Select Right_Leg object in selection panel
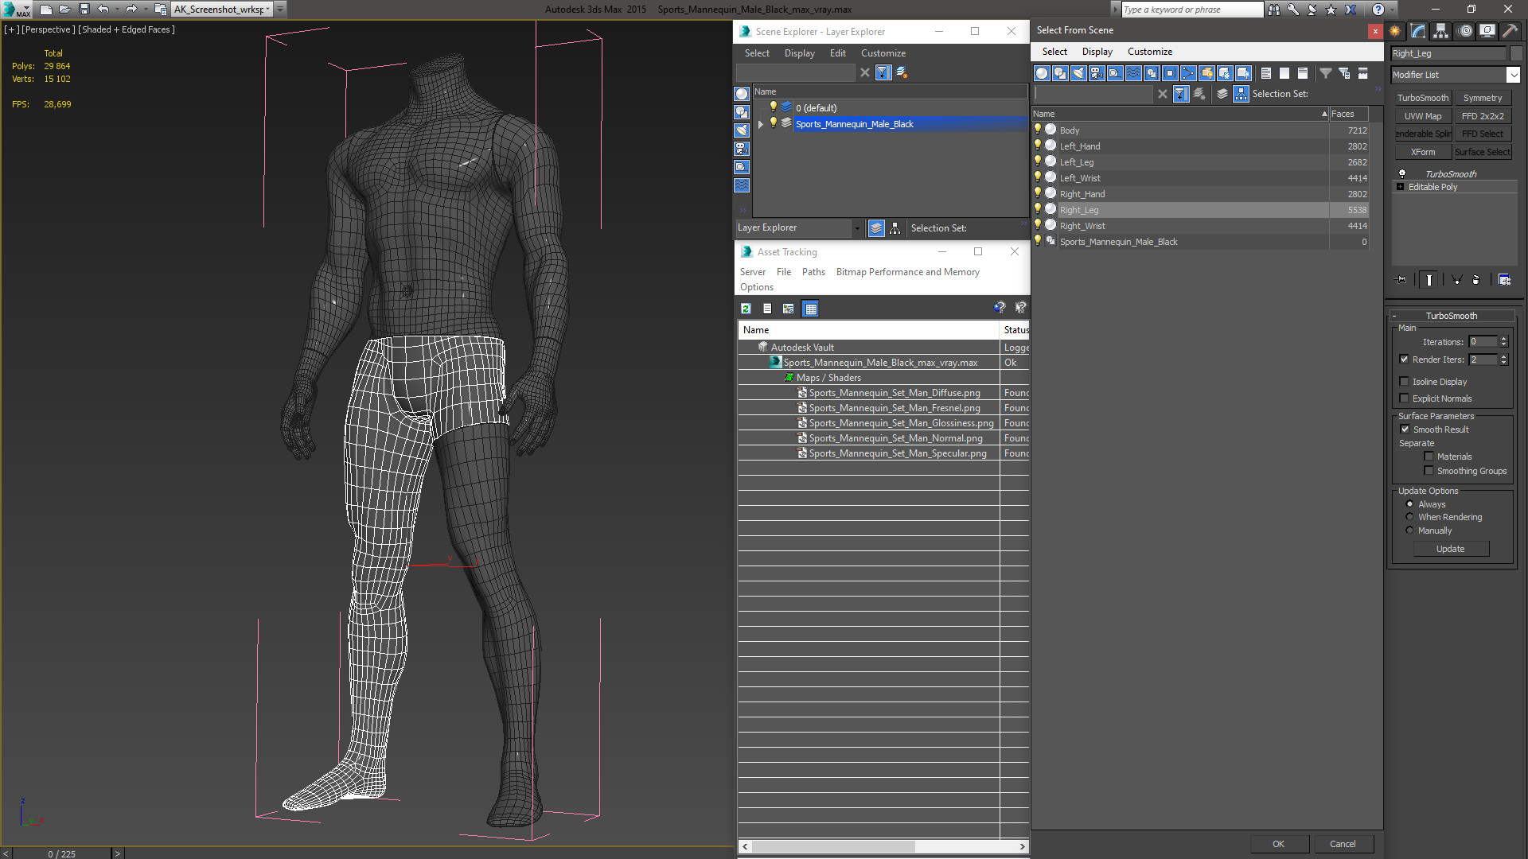This screenshot has width=1528, height=859. click(x=1079, y=208)
